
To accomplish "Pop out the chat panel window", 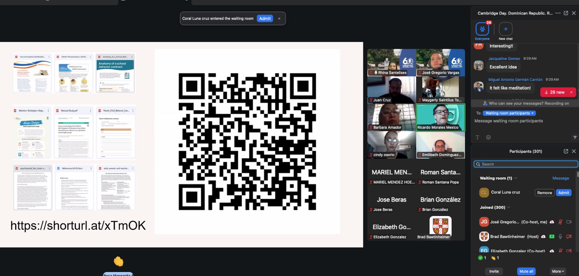I will pyautogui.click(x=566, y=13).
